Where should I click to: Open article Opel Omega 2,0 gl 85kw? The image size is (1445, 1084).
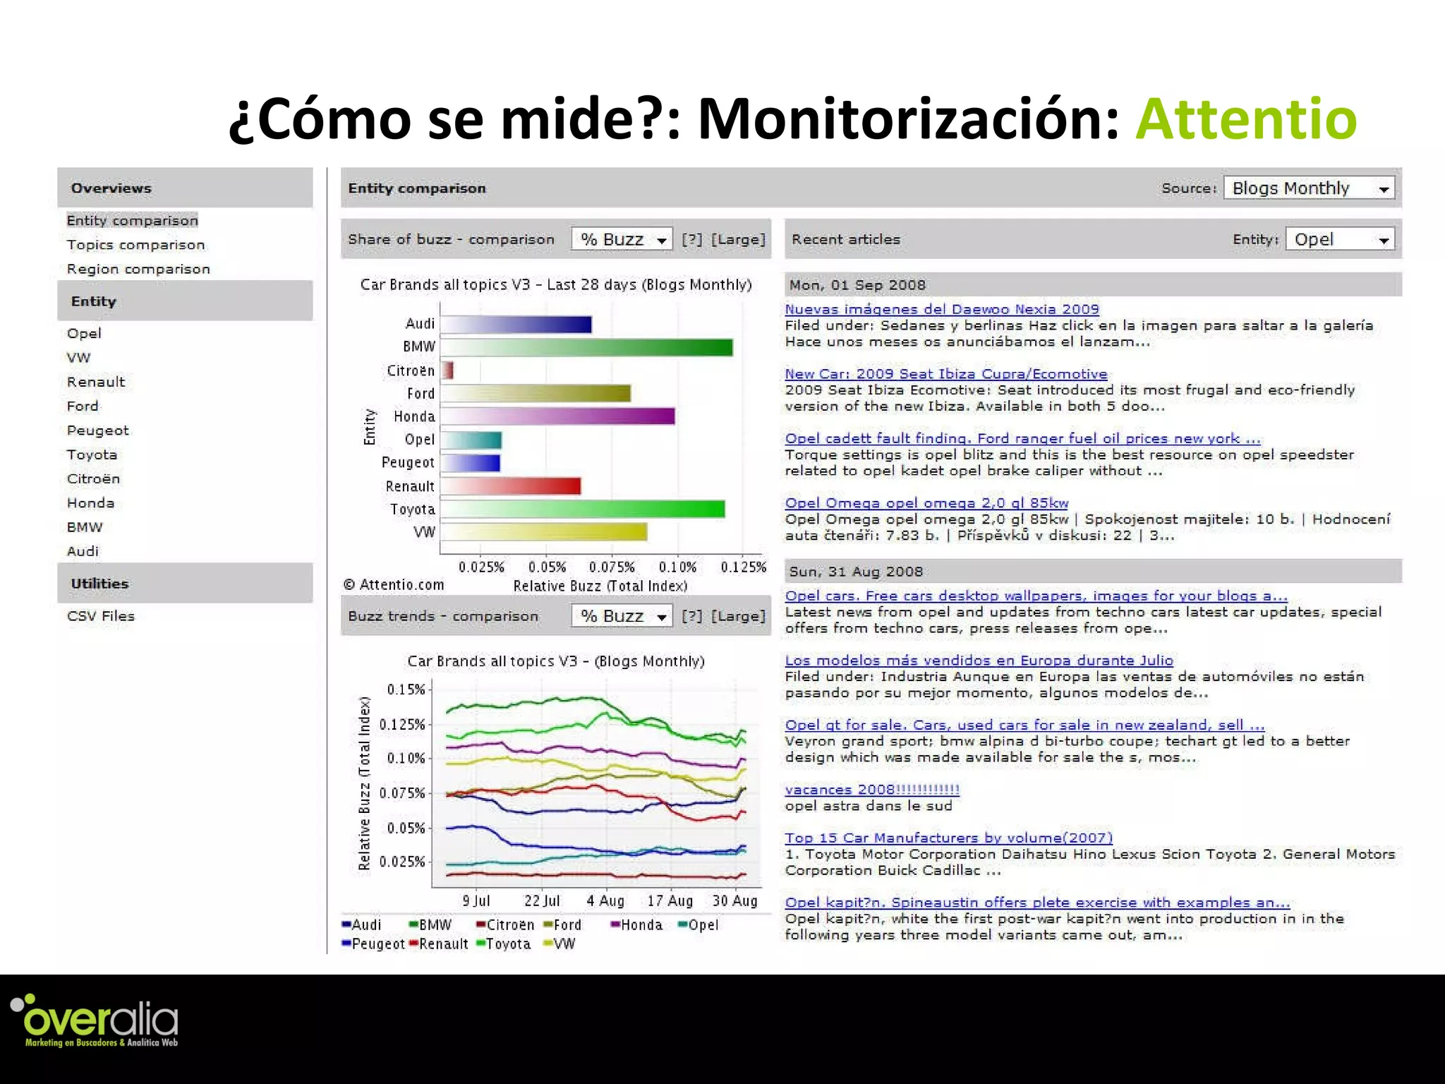pyautogui.click(x=926, y=503)
